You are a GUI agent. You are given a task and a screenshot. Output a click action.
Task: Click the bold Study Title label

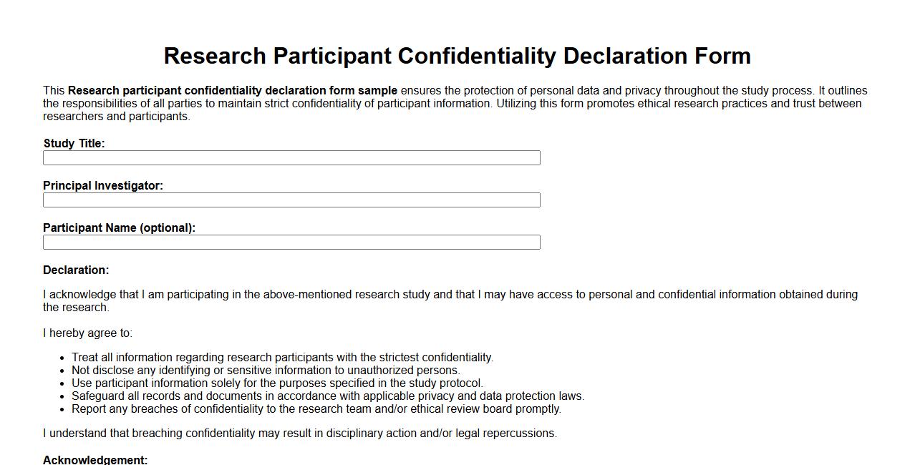point(74,143)
